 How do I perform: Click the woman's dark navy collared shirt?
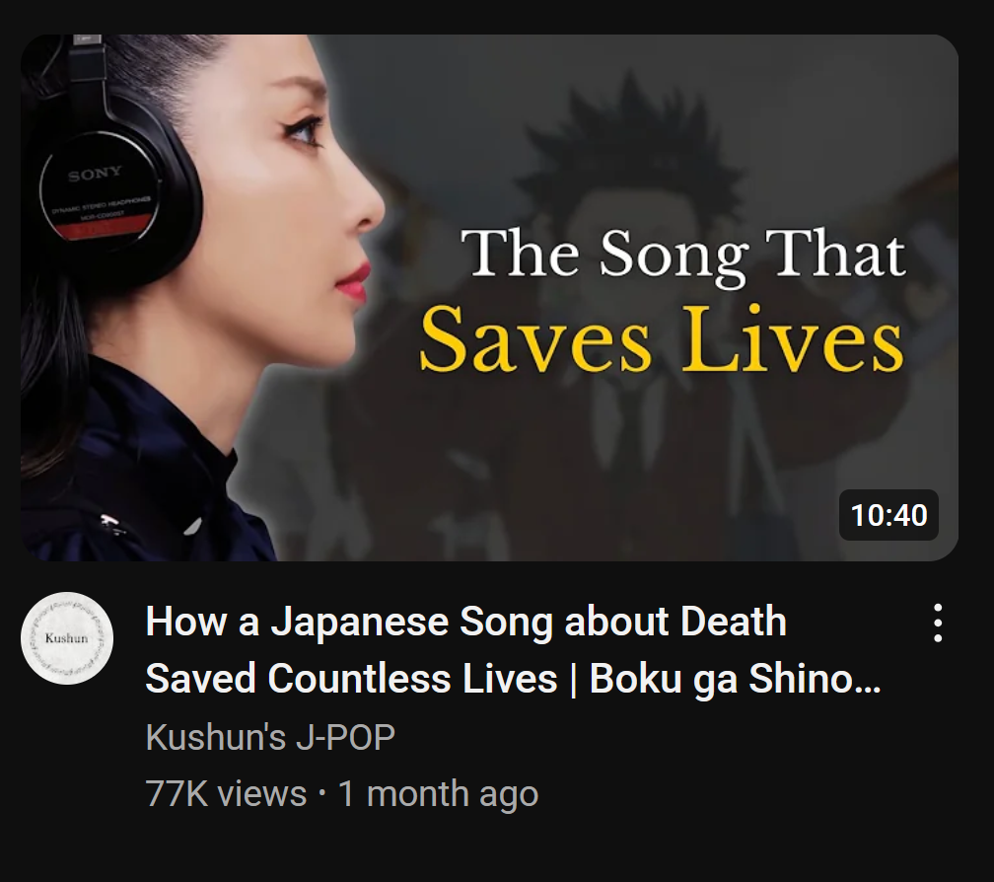coord(139,470)
